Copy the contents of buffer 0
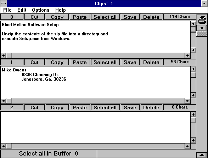This screenshot has width=208, height=158. [x=57, y=17]
